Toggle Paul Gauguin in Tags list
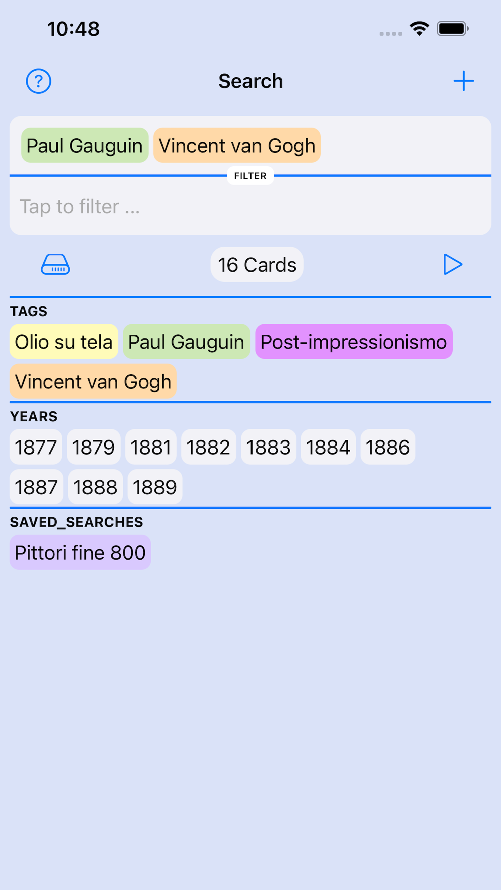The image size is (501, 890). pos(186,342)
